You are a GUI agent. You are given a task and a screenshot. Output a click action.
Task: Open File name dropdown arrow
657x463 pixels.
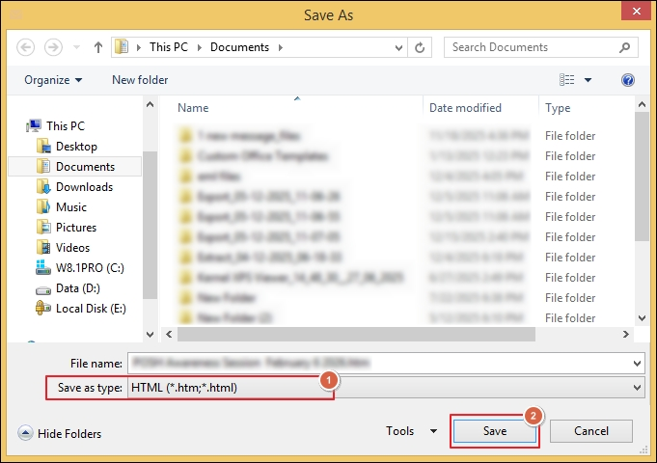[x=637, y=364]
